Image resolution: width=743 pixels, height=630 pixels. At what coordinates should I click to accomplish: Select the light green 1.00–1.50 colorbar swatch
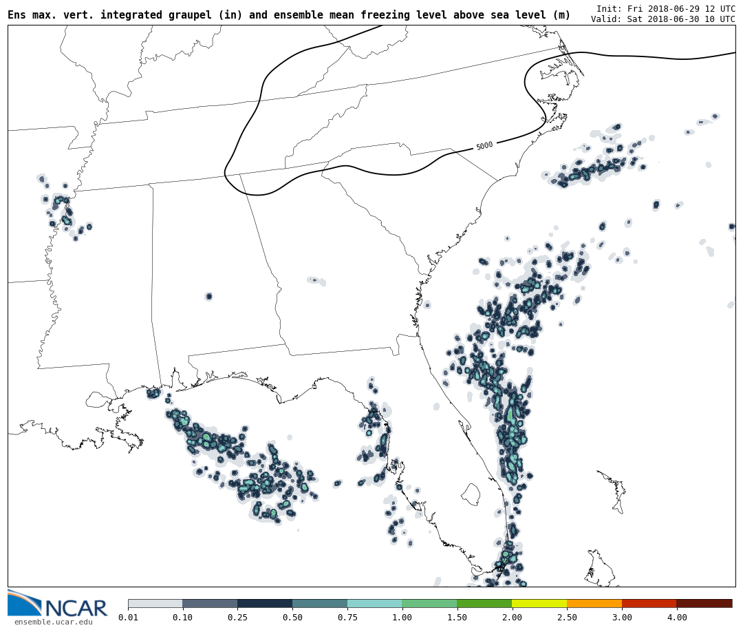[429, 603]
